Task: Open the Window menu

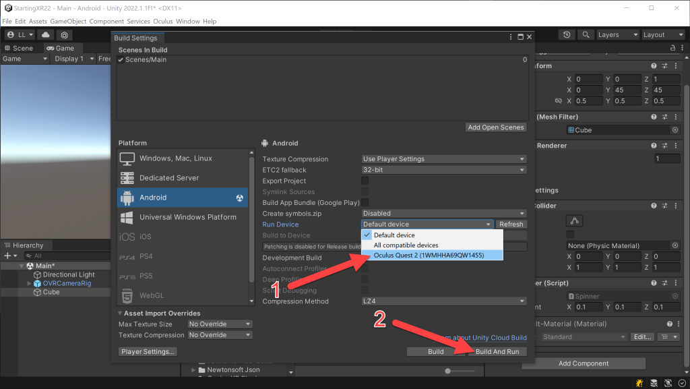Action: 188,21
